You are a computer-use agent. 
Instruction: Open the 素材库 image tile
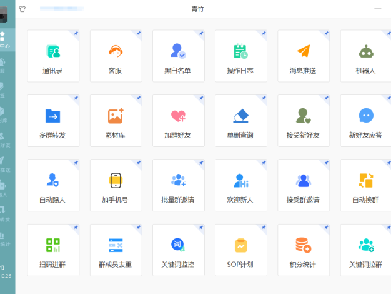pyautogui.click(x=116, y=121)
